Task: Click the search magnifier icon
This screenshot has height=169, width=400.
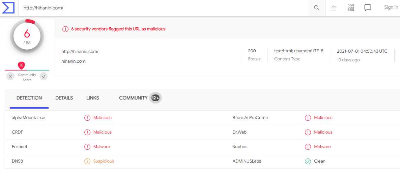Action: [x=316, y=8]
